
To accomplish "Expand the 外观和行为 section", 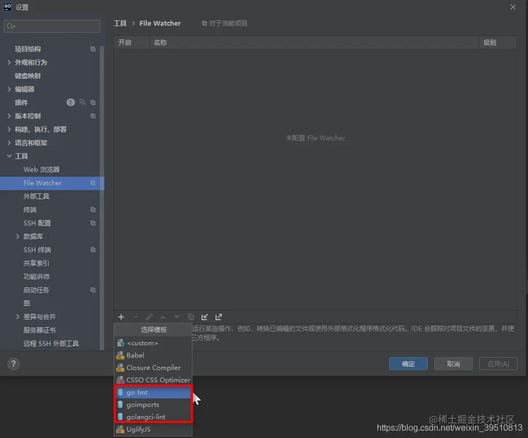I will pos(9,62).
